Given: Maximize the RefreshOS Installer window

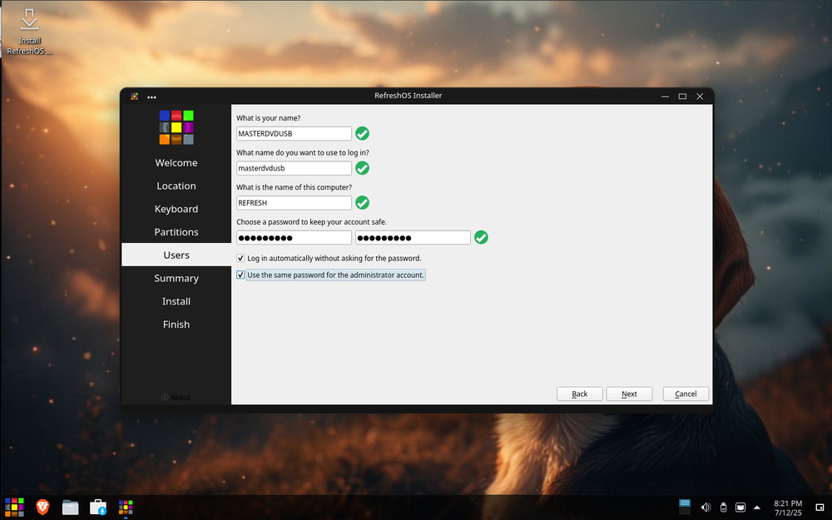Looking at the screenshot, I should click(682, 96).
